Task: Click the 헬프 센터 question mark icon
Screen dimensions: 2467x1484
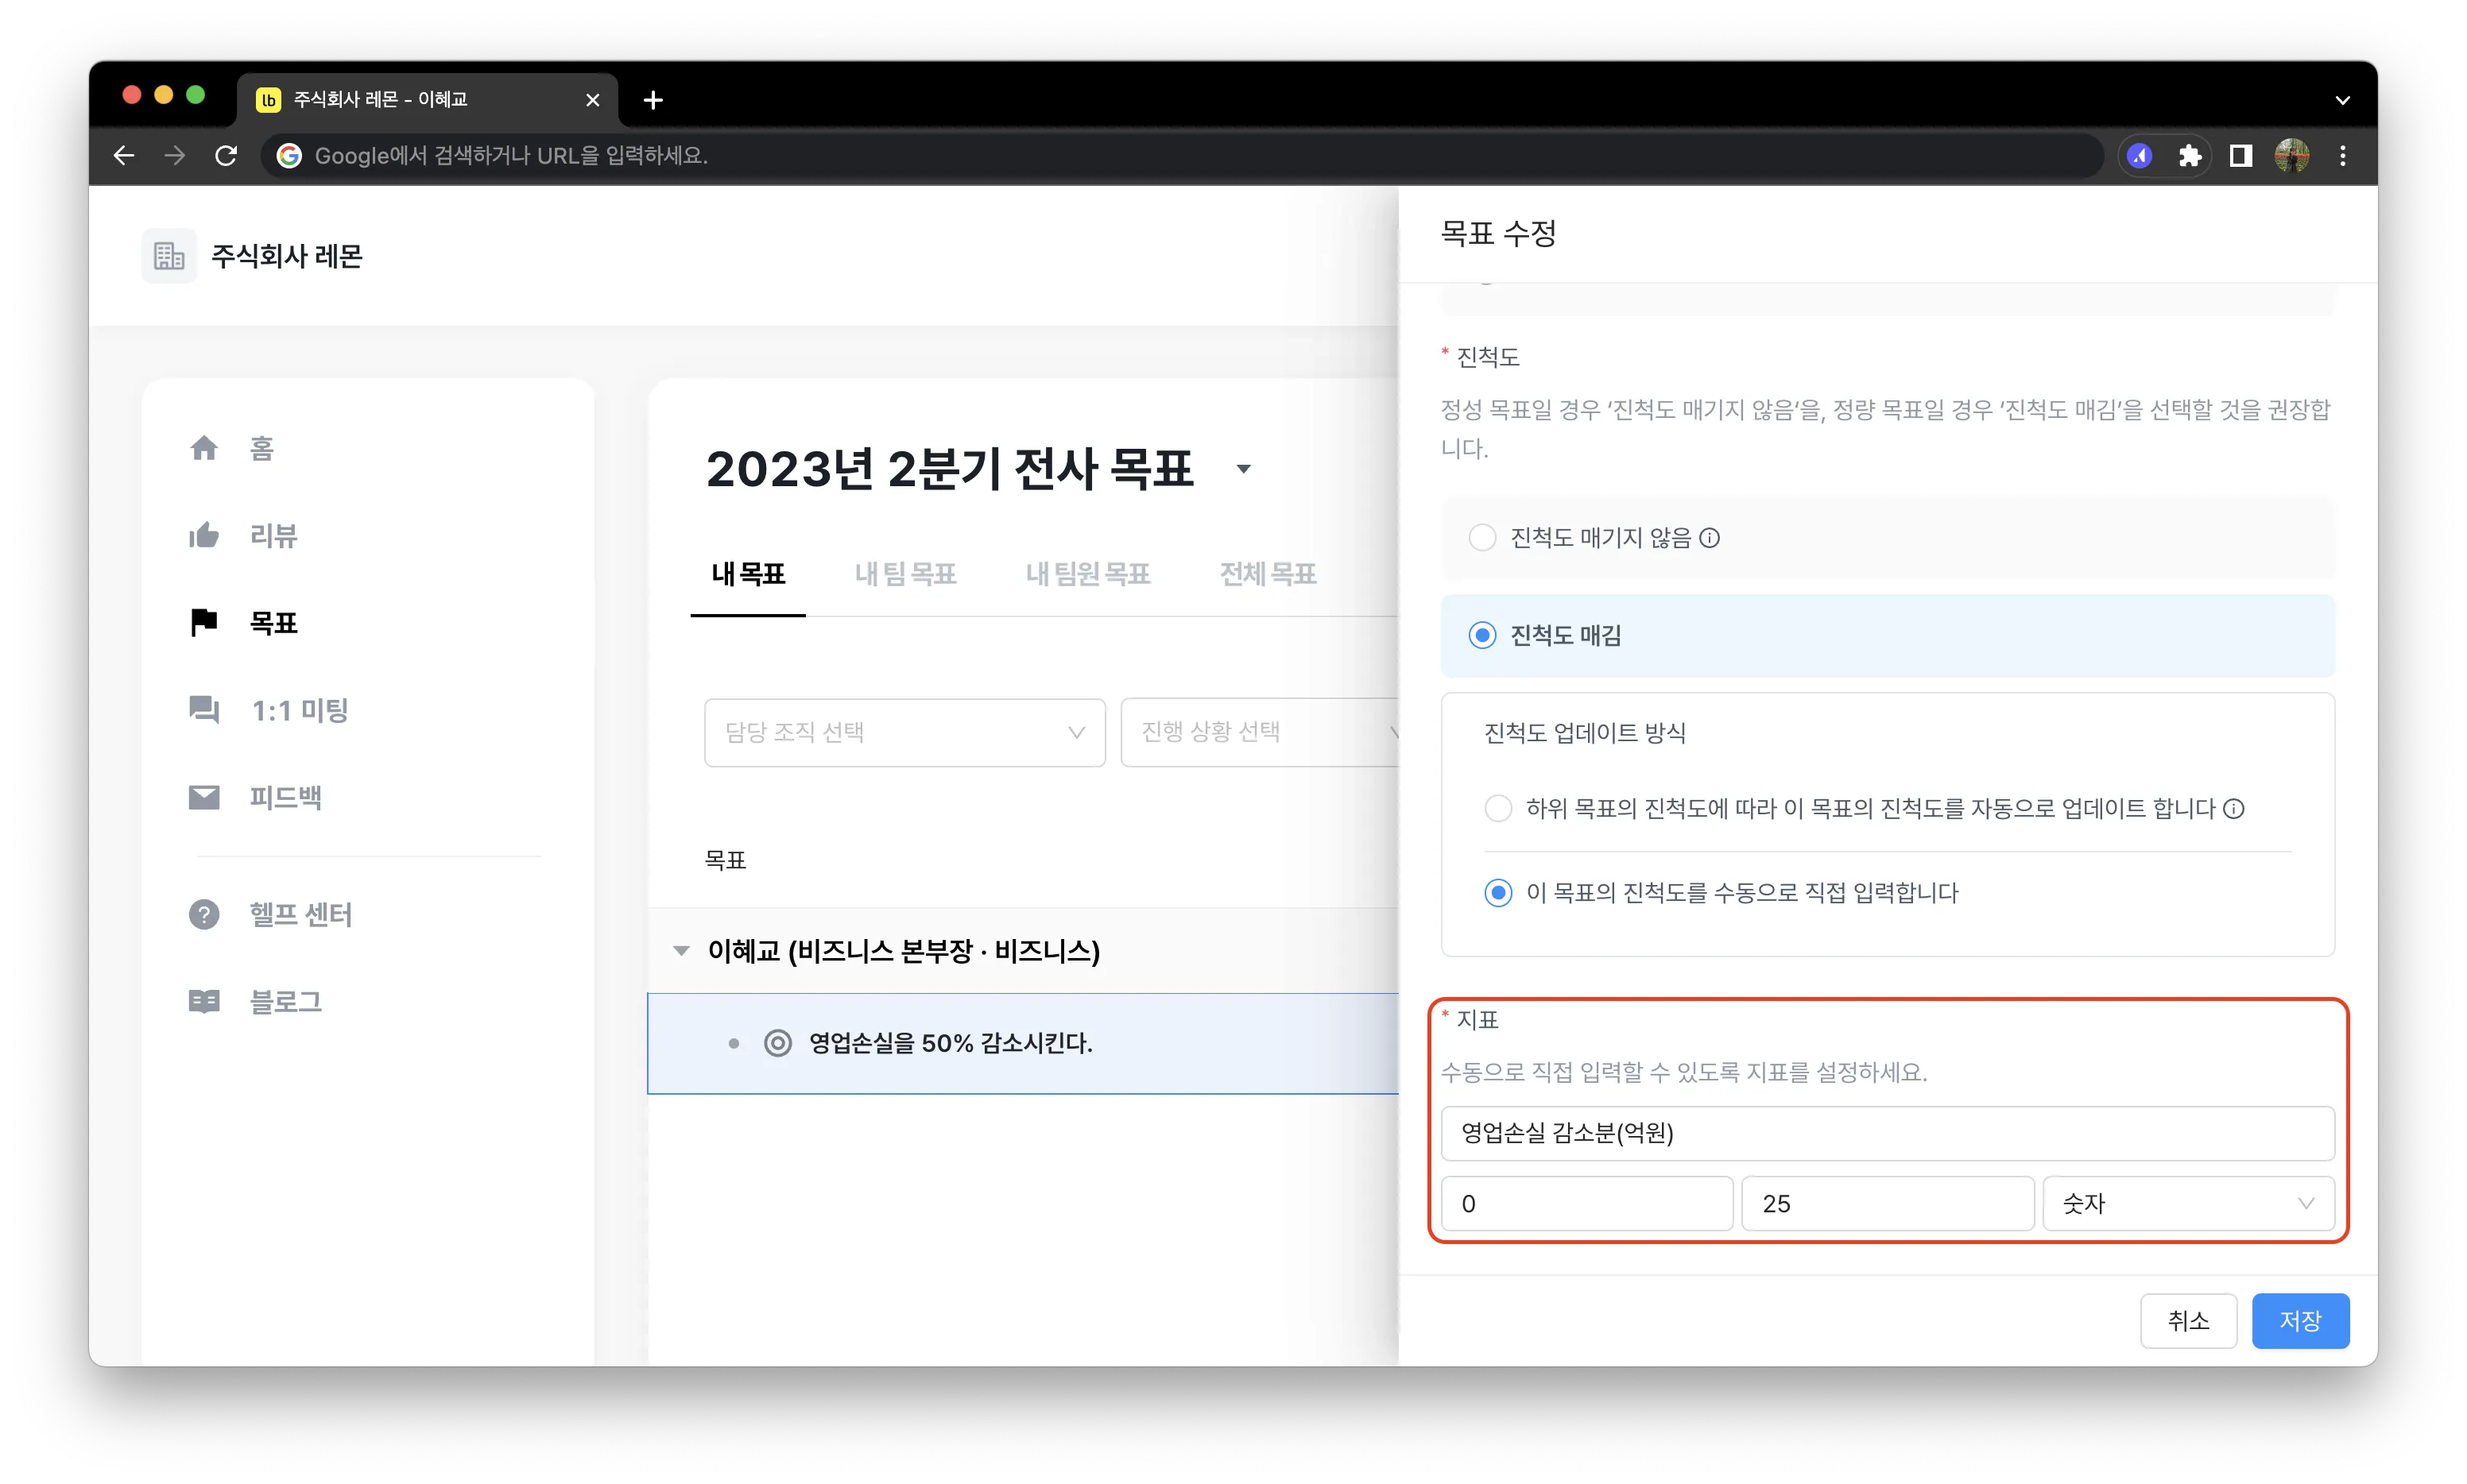Action: pyautogui.click(x=204, y=914)
